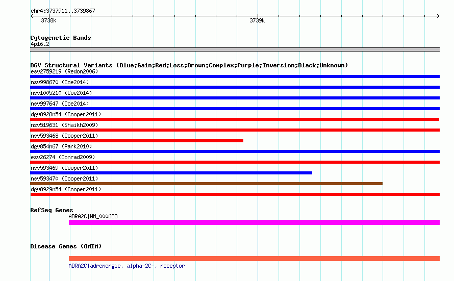Click the dgv854n67 (Park2010) label

point(61,146)
